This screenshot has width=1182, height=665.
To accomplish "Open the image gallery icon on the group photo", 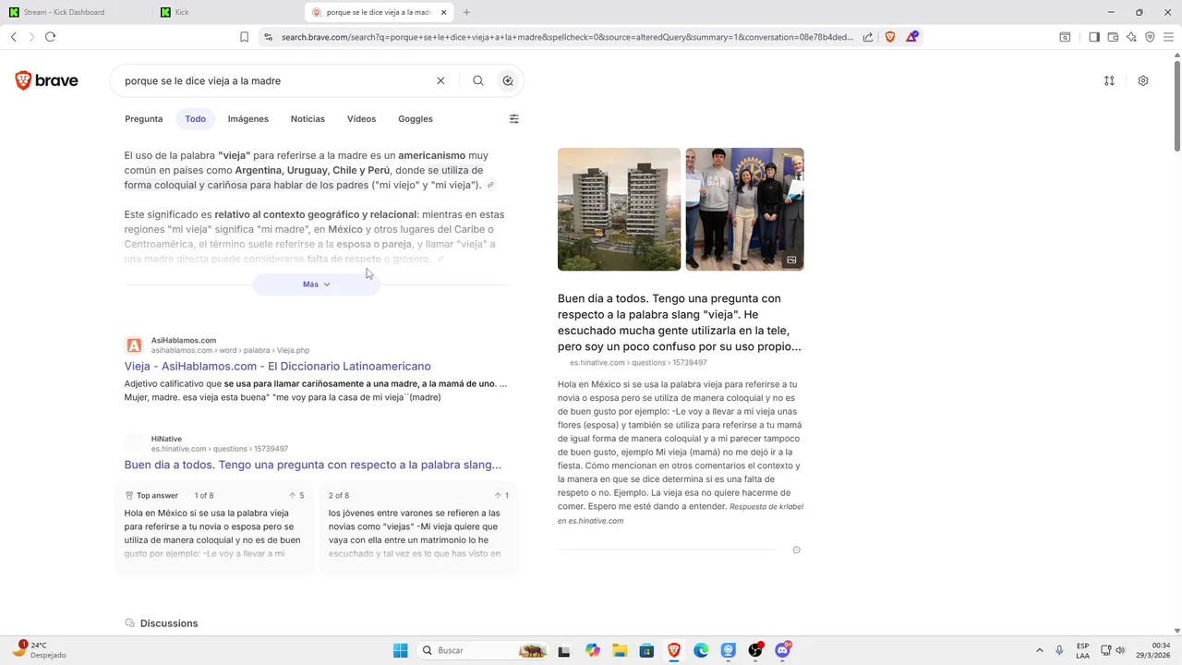I will 791,260.
